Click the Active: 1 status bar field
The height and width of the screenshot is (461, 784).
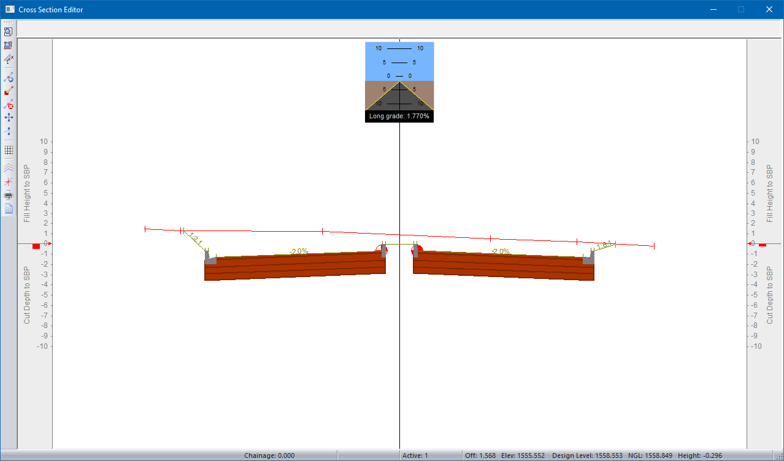[415, 455]
